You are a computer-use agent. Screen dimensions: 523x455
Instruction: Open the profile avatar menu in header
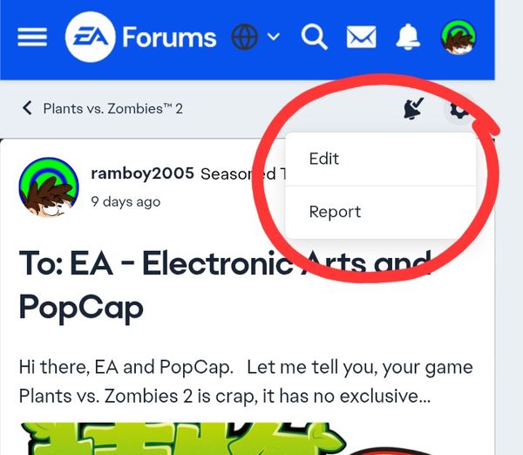pos(458,37)
